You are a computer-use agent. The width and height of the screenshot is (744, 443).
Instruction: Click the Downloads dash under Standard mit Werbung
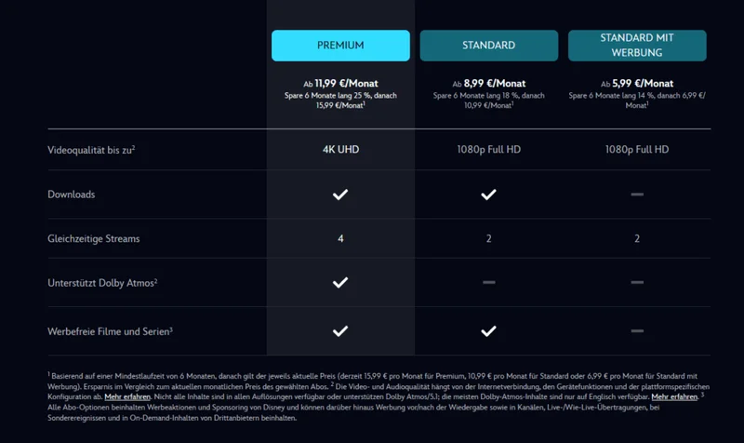(x=637, y=195)
